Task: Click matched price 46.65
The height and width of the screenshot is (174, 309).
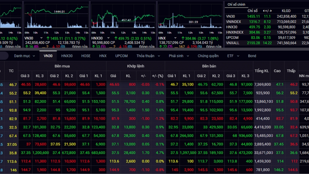Action: [114, 84]
